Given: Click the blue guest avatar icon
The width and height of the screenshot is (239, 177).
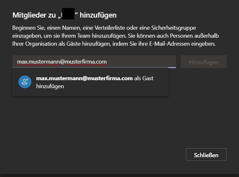Looking at the screenshot, I should (x=25, y=82).
